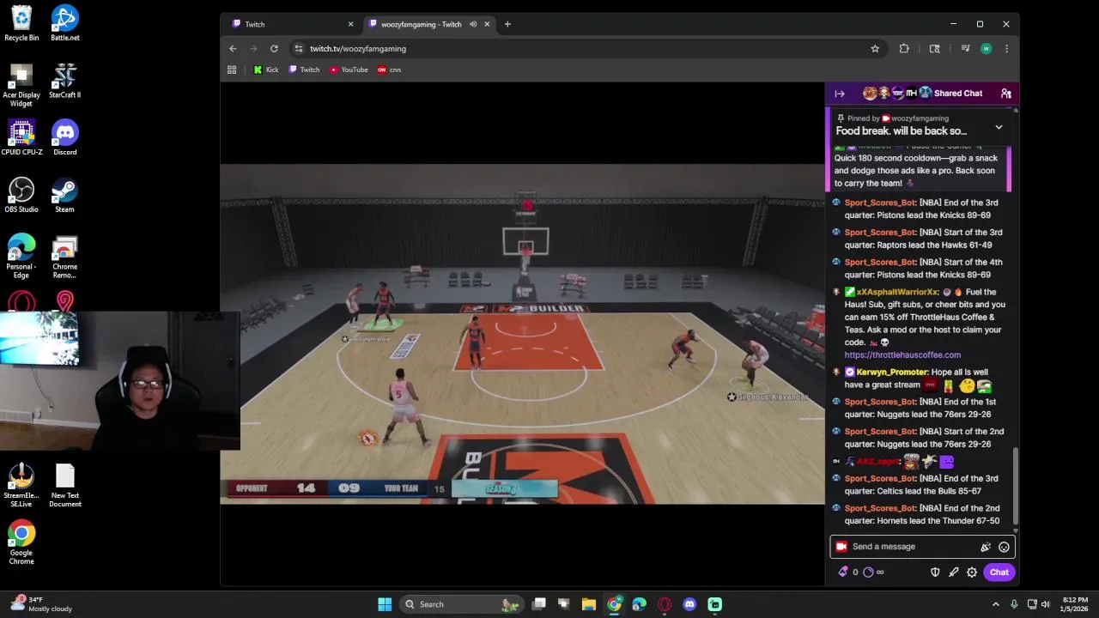
Task: Open a new browser tab
Action: click(507, 24)
